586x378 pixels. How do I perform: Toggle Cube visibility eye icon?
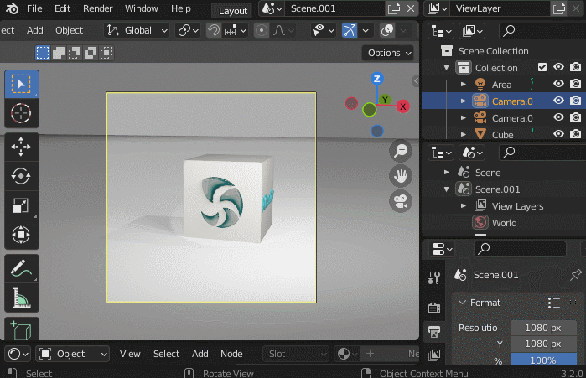click(x=558, y=134)
